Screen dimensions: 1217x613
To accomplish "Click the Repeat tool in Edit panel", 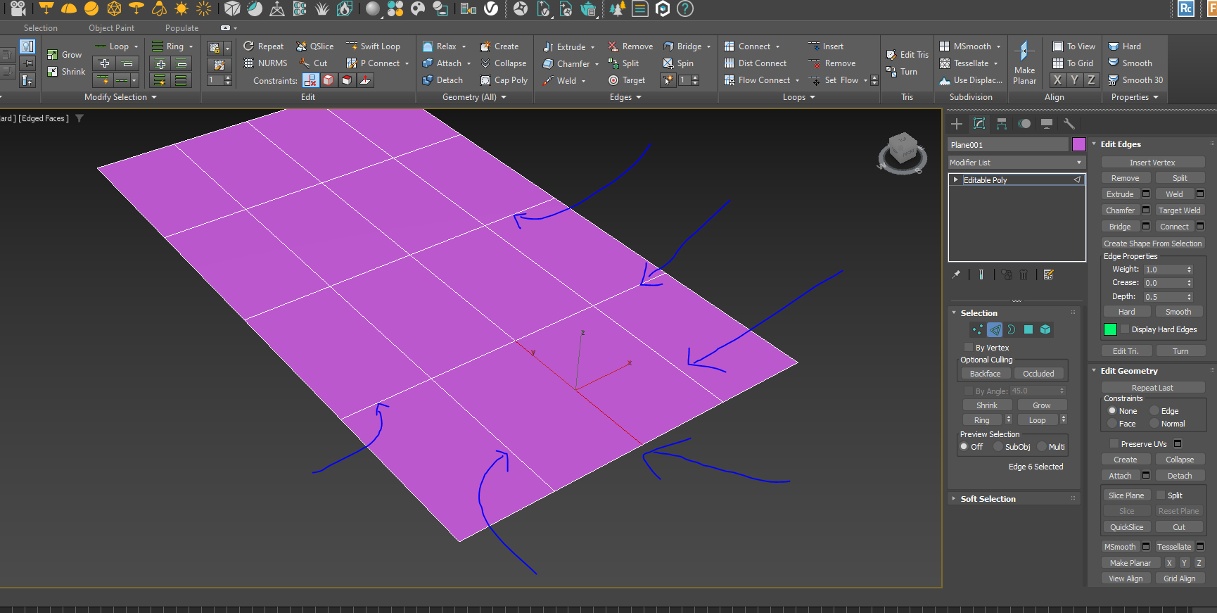I will 263,46.
